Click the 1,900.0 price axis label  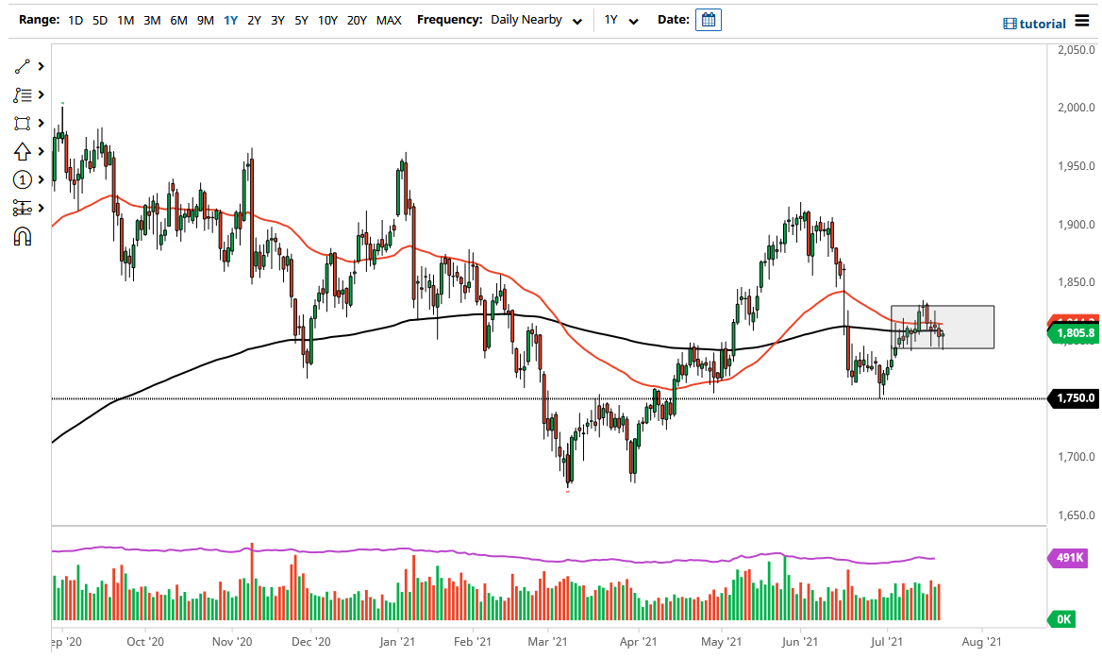click(x=1076, y=225)
